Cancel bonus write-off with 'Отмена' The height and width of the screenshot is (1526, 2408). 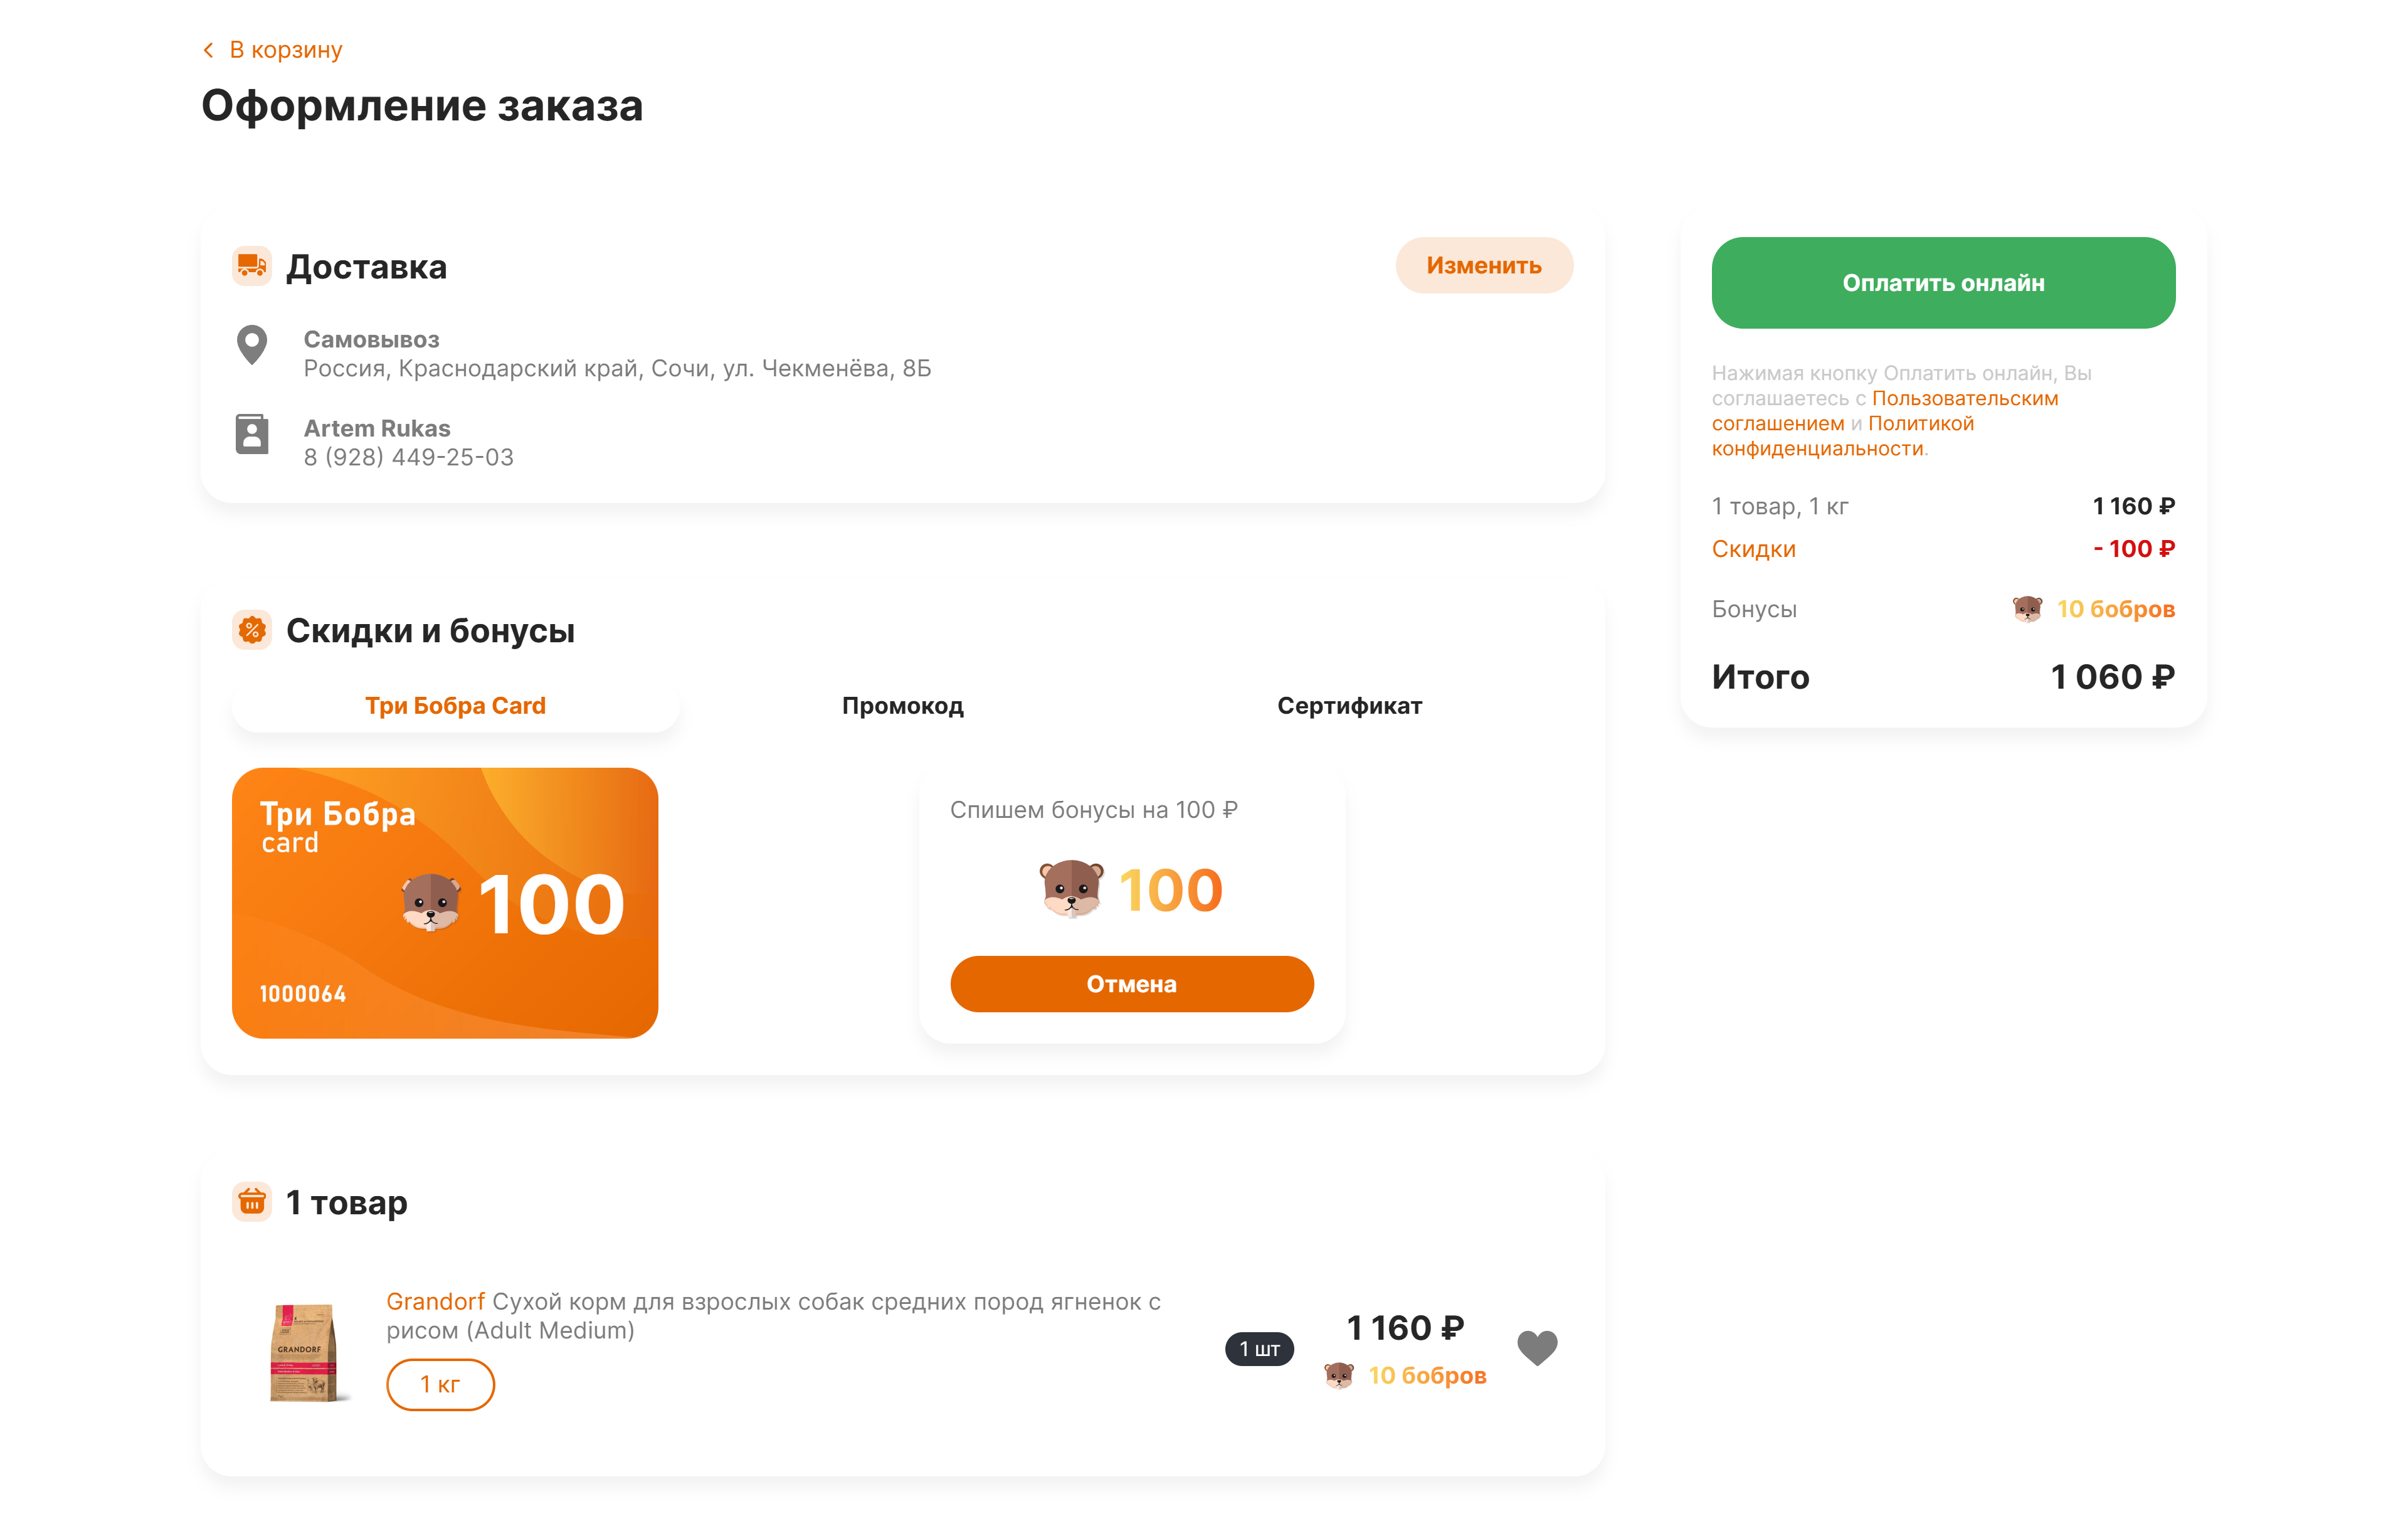[1131, 984]
